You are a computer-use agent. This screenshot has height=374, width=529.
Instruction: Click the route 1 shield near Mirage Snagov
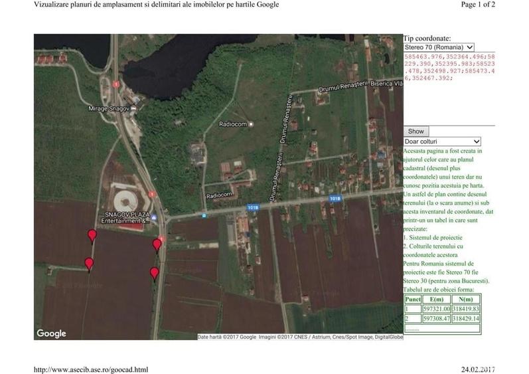click(116, 84)
